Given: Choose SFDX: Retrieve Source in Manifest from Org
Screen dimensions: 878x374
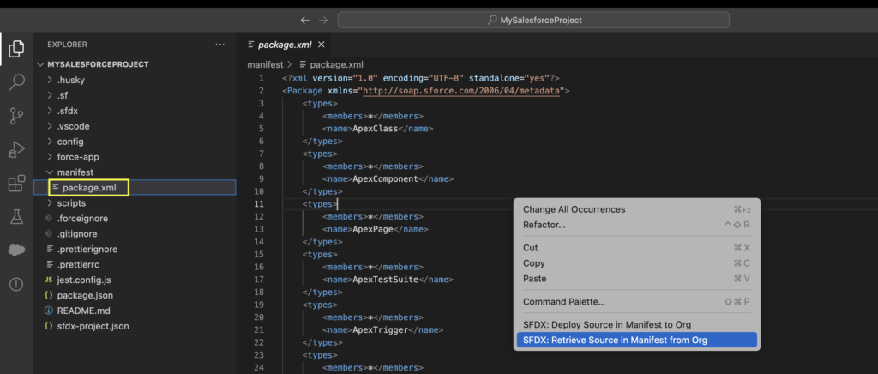Looking at the screenshot, I should click(637, 340).
